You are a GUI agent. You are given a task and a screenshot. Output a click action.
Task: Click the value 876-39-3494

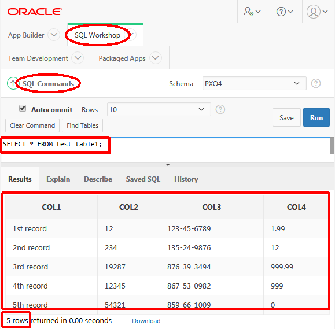click(x=189, y=267)
